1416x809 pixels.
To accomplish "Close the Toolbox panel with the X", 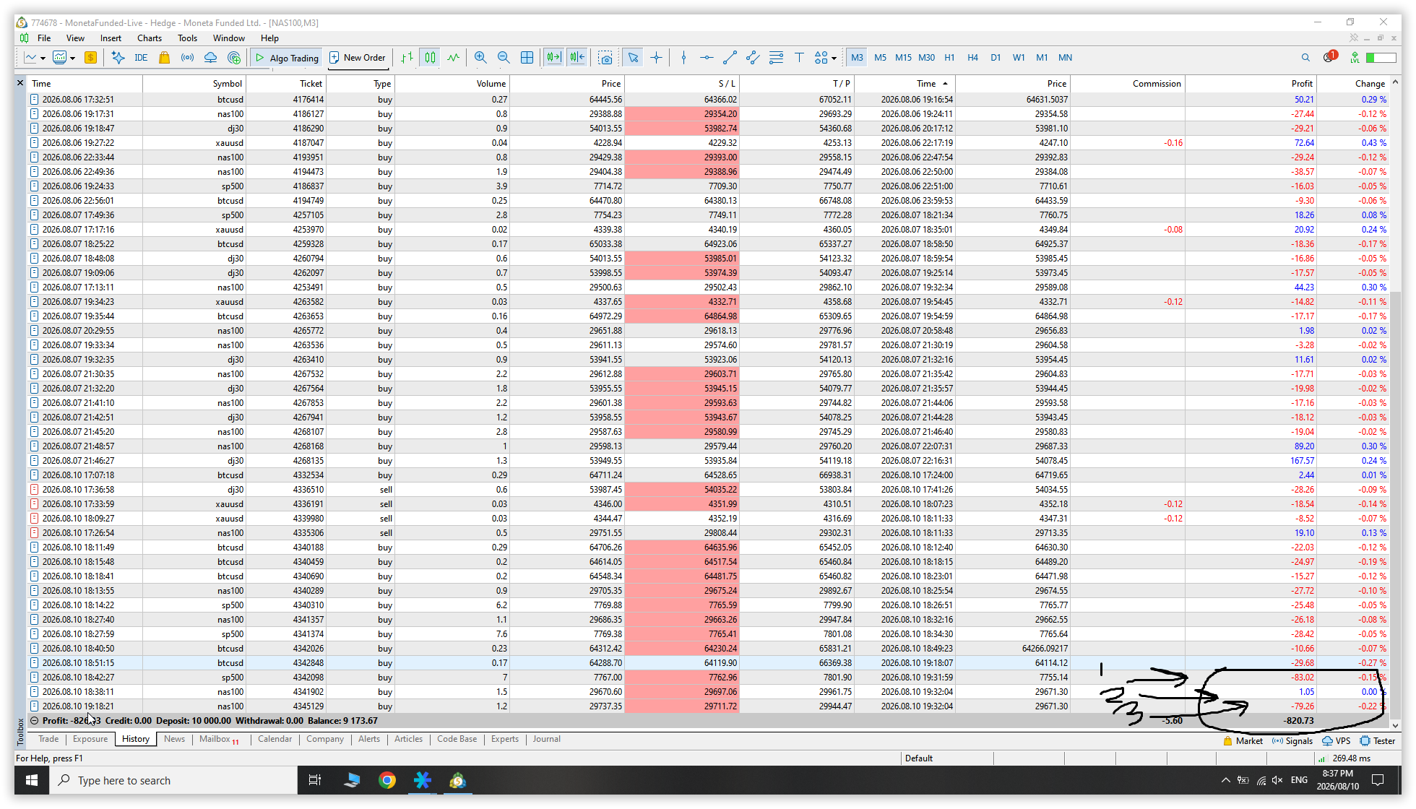I will [20, 83].
